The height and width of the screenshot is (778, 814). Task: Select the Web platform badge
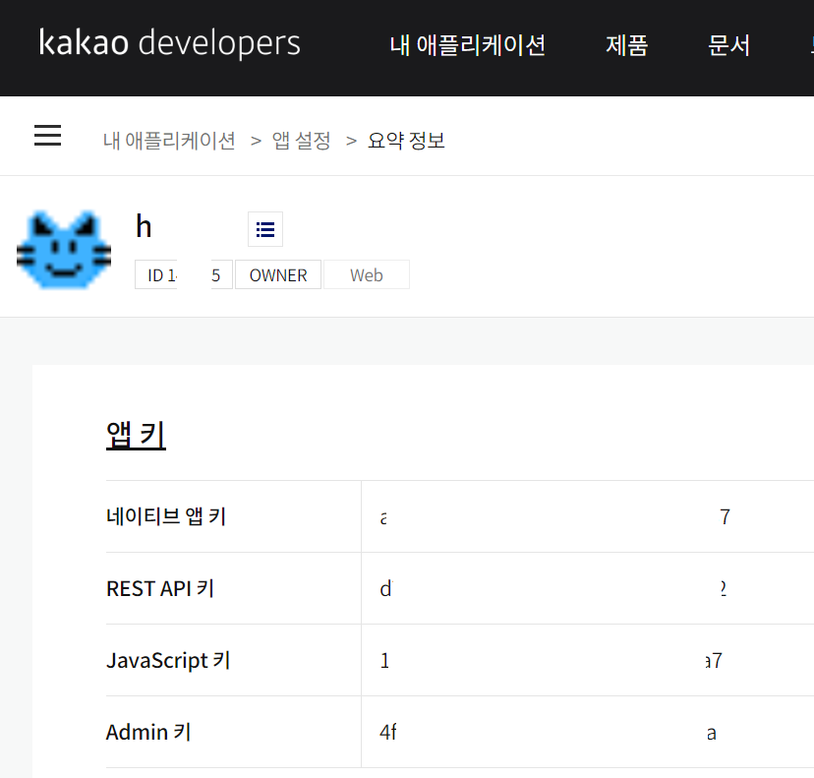[367, 274]
